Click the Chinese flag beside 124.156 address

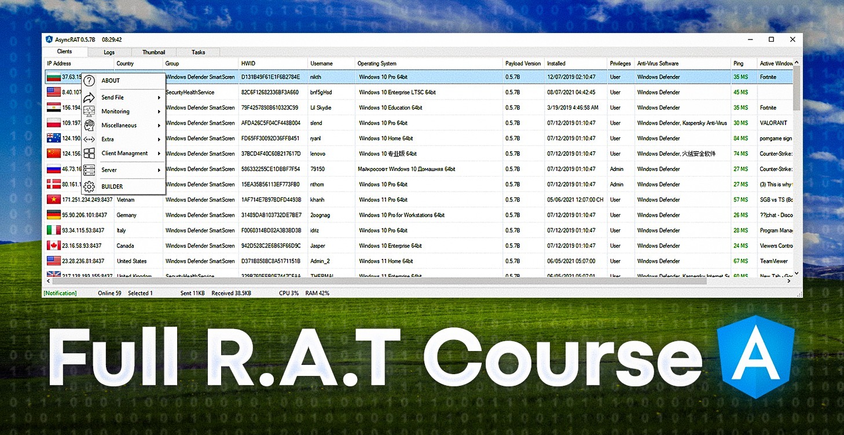(x=54, y=153)
